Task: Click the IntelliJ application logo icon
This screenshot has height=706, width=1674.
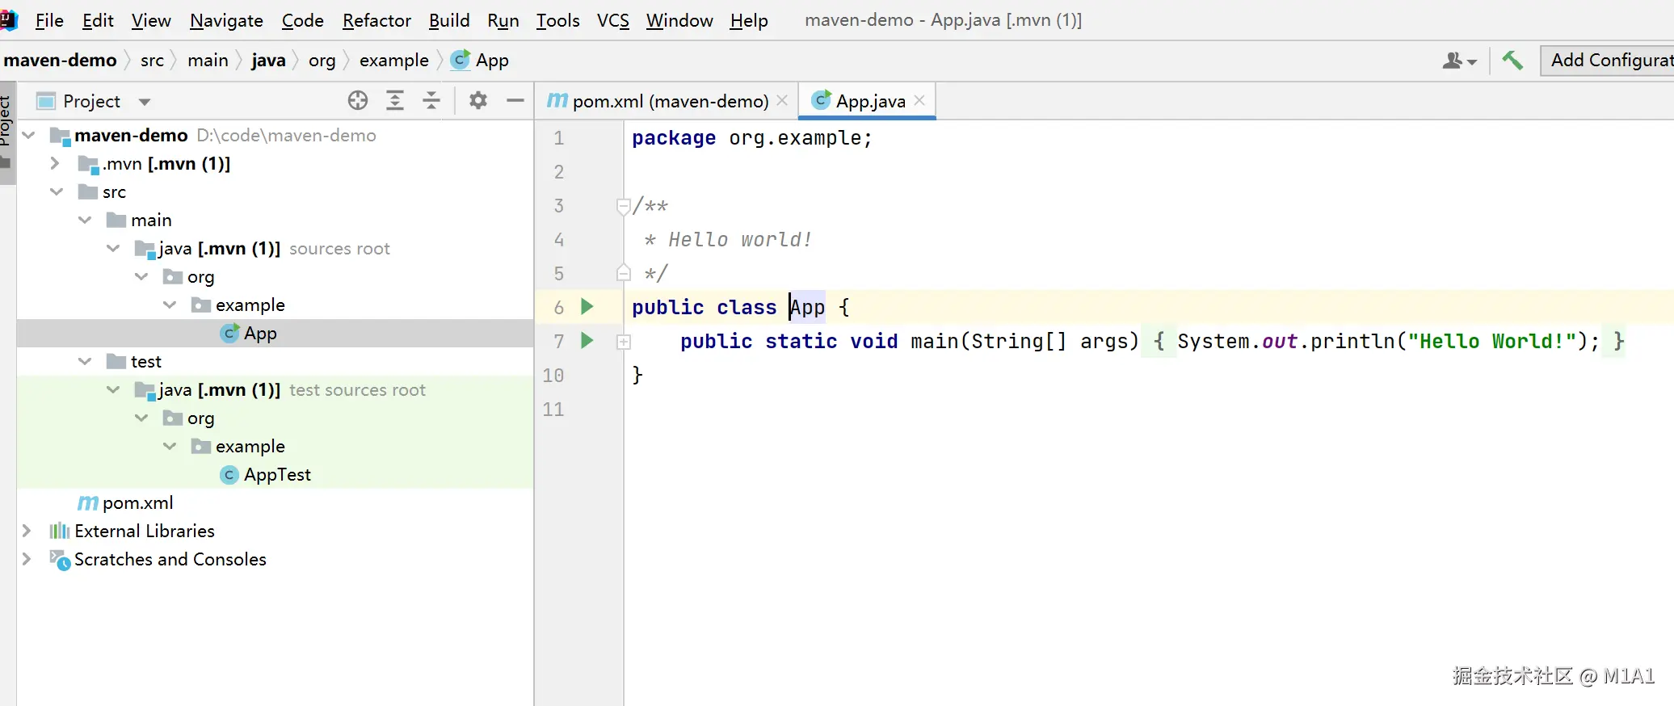Action: (8, 19)
